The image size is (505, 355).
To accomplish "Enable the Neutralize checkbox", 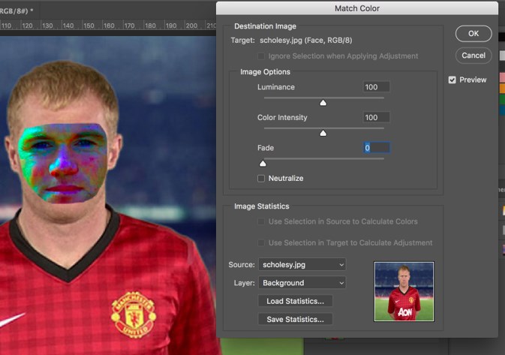I will click(261, 179).
